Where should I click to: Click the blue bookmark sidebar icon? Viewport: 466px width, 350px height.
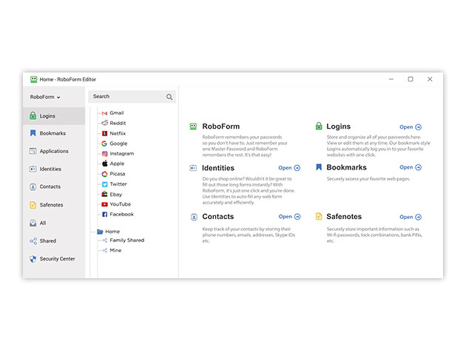pos(33,133)
